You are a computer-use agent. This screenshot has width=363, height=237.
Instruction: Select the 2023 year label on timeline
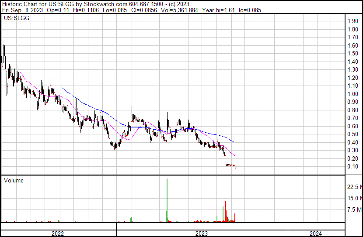202,234
